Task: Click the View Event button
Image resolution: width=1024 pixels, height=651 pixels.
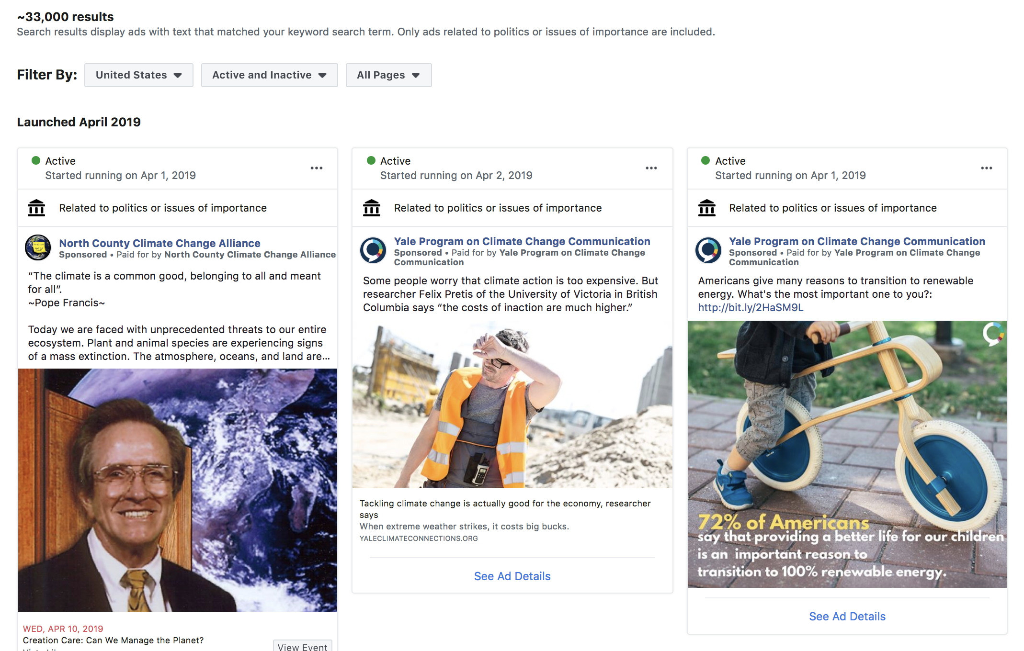Action: [x=303, y=646]
